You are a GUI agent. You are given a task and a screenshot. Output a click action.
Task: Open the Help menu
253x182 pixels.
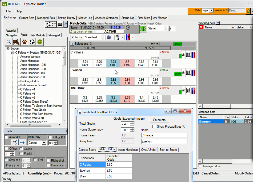click(19, 11)
